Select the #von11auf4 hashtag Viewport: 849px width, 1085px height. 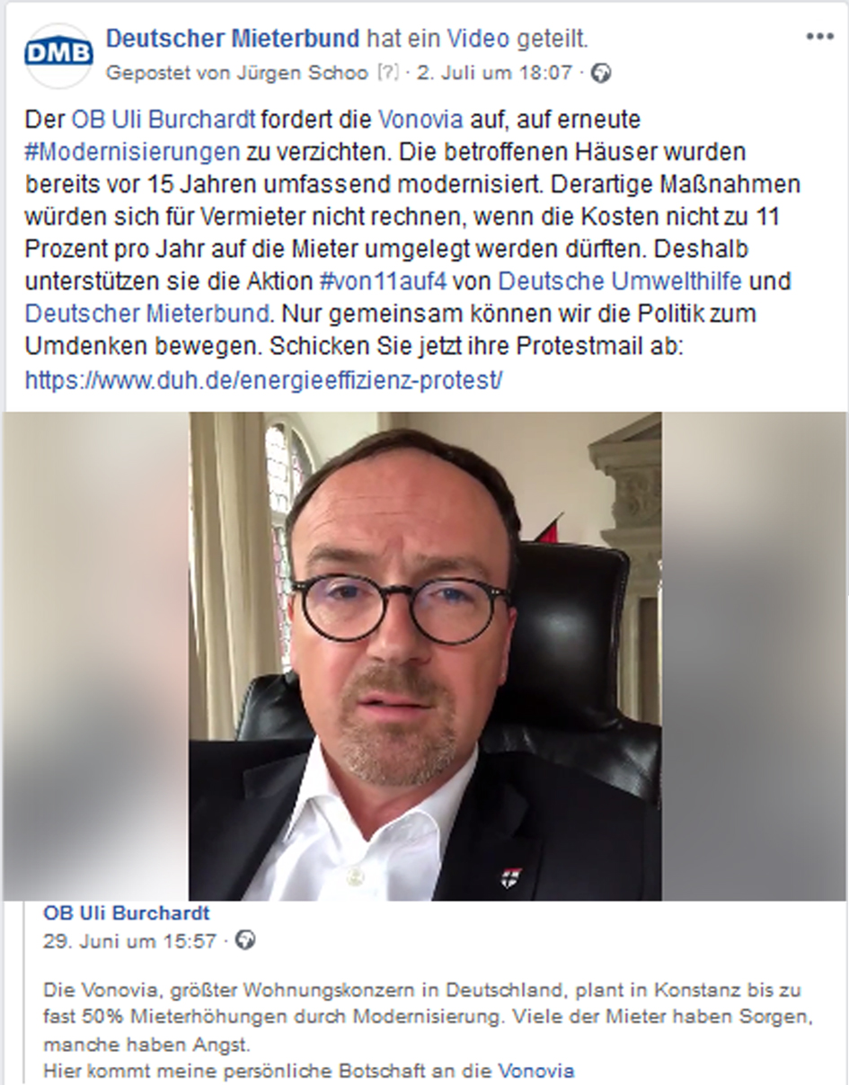click(383, 281)
